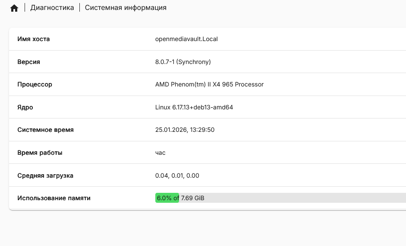Open the Диагностика breadcrumb
Viewport: 406px width, 246px height.
(52, 8)
